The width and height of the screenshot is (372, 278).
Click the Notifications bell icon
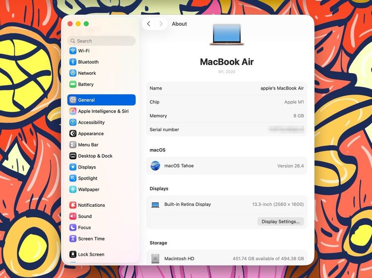click(73, 205)
